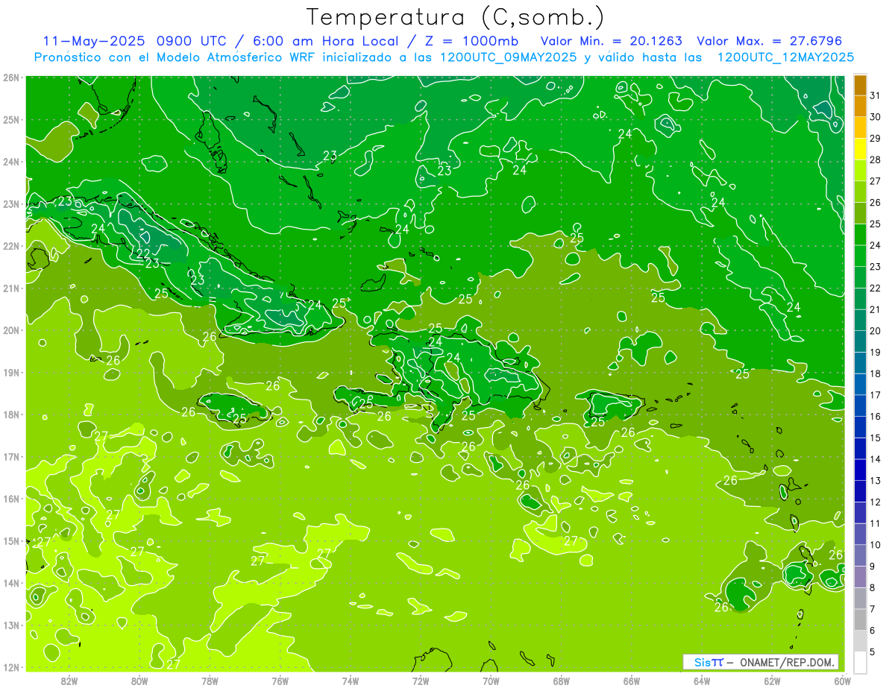Viewport: 895px width, 691px height.
Task: Click the "SisTT - ONAMET/REP.DOM." credit label
Action: 760,662
